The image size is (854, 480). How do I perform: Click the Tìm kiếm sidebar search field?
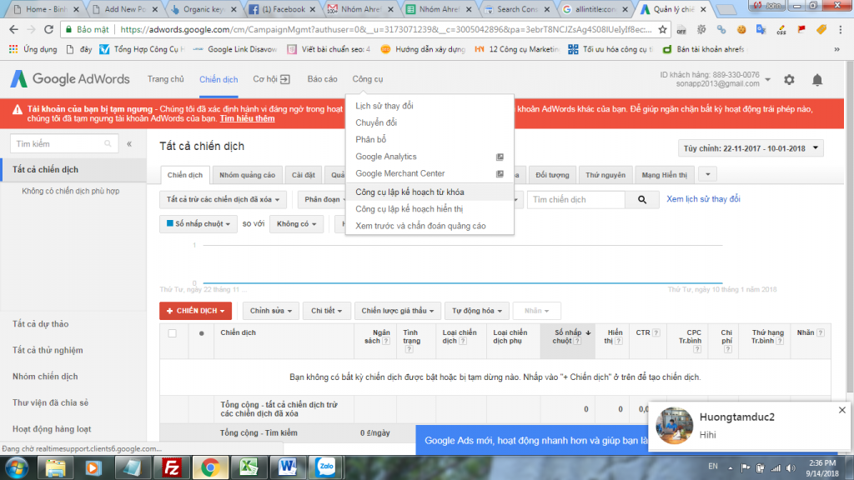click(63, 143)
